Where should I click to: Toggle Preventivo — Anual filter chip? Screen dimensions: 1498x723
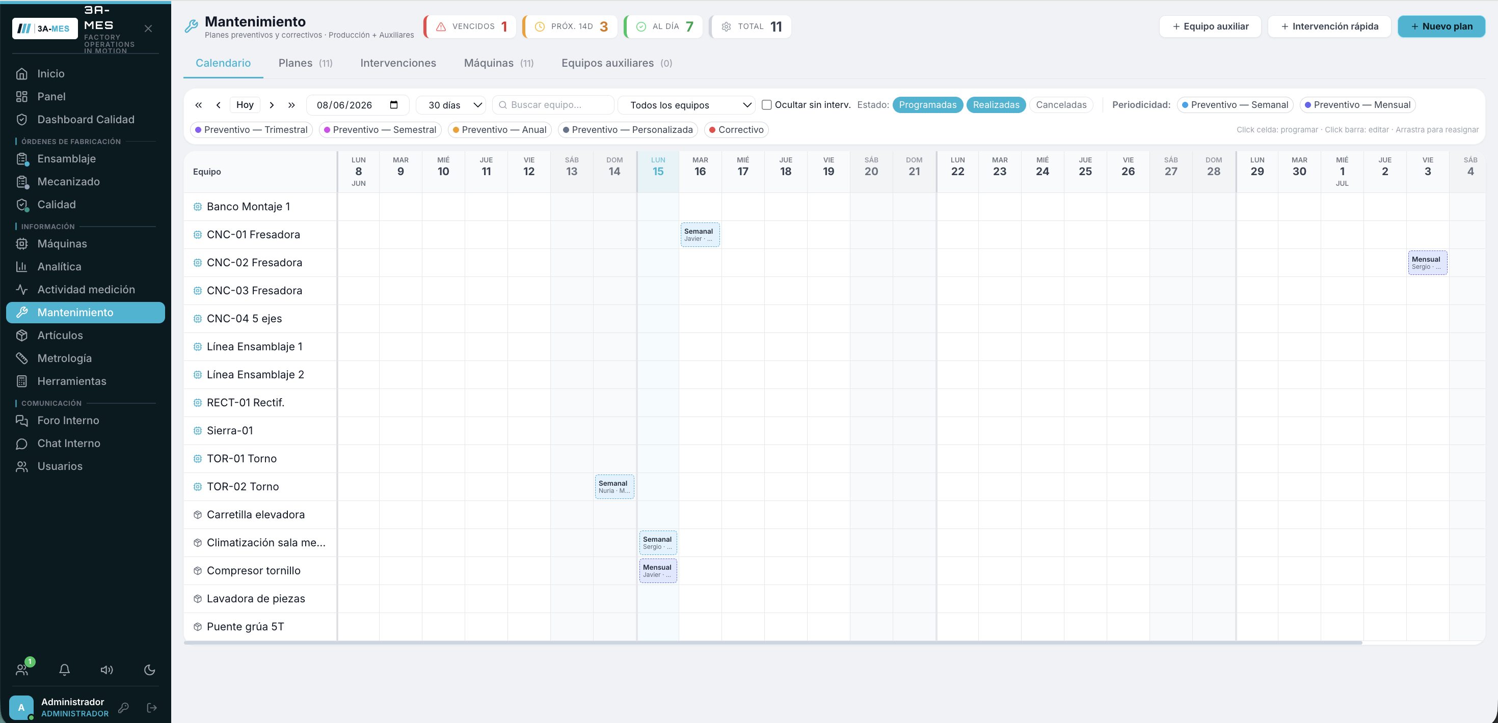(x=499, y=130)
